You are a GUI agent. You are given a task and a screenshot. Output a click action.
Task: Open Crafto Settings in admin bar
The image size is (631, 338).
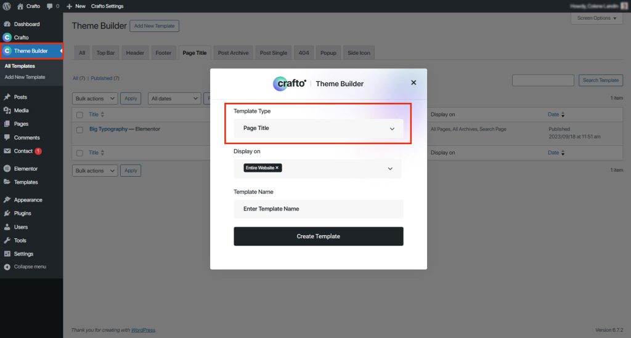(107, 6)
